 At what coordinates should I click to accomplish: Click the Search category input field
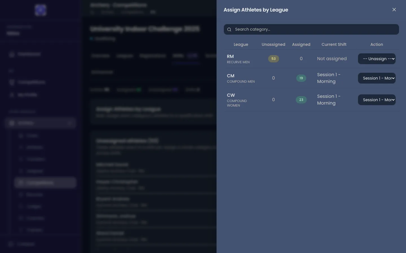coord(311,30)
